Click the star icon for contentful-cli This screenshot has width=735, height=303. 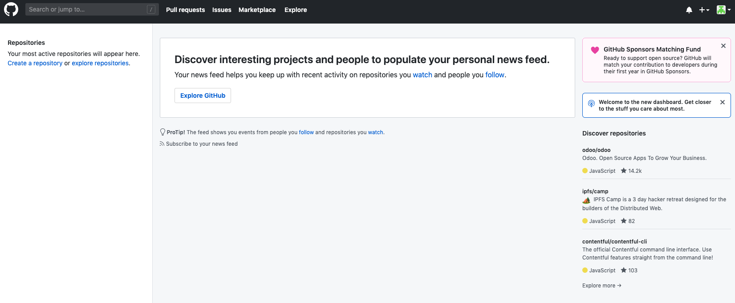tap(624, 270)
